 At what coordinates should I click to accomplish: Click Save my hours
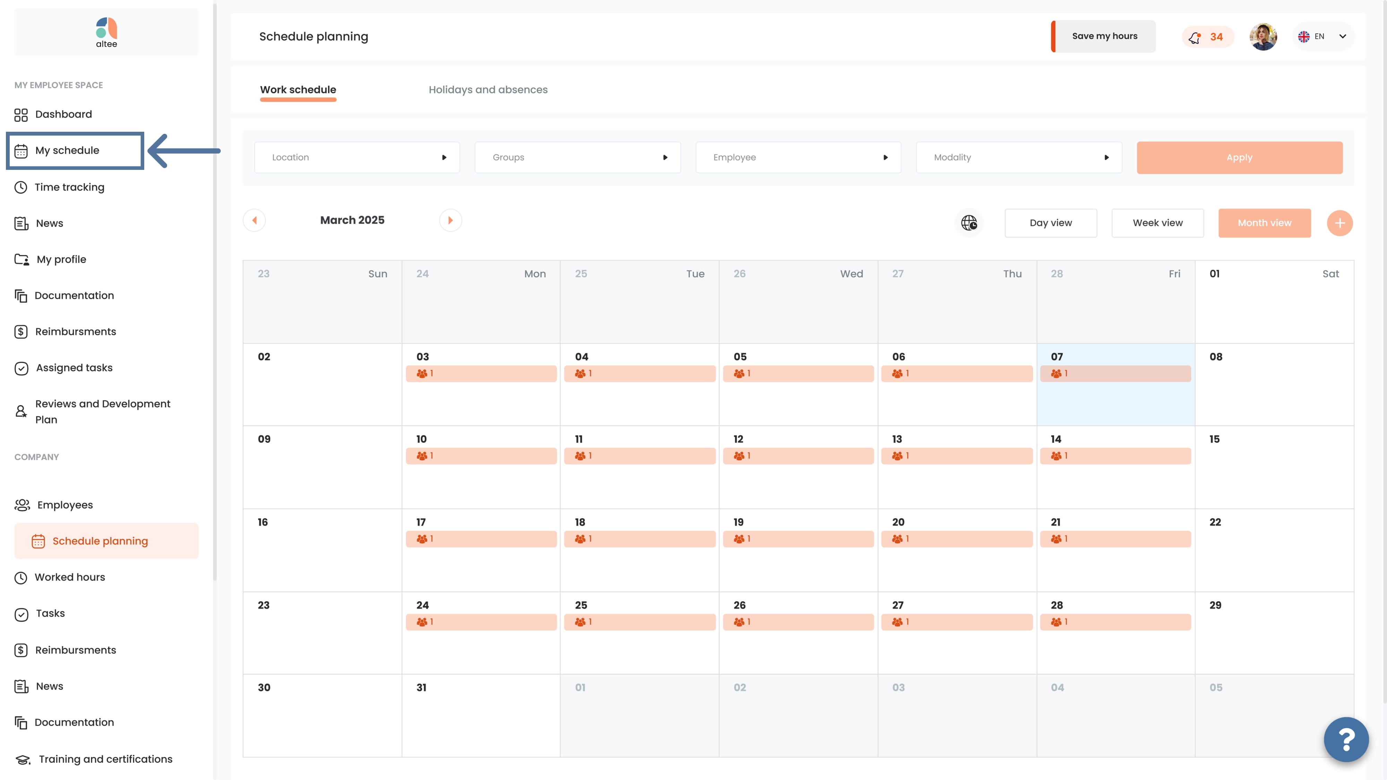(1103, 36)
